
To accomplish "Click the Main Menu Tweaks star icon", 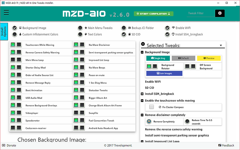I will tap(86, 28).
